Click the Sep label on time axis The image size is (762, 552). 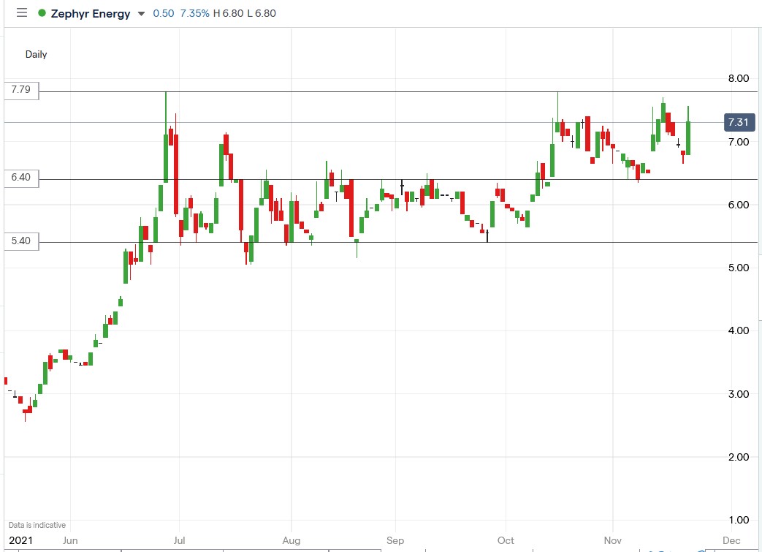coord(395,540)
